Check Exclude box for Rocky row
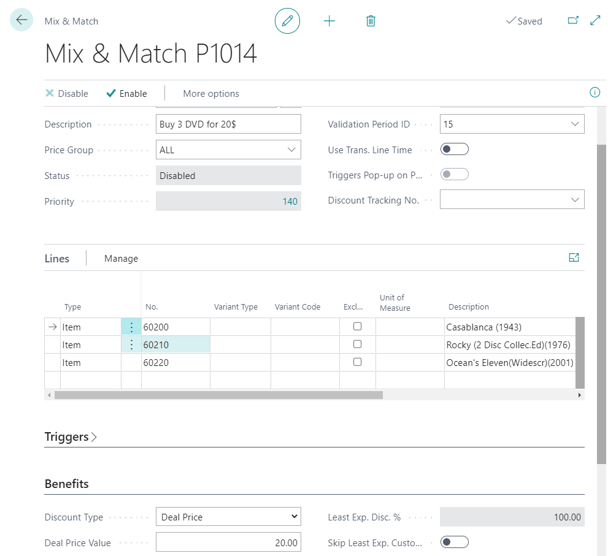Image resolution: width=608 pixels, height=556 pixels. [358, 344]
